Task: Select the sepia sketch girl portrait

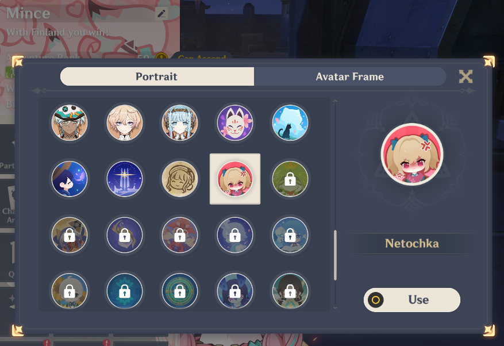Action: point(180,179)
